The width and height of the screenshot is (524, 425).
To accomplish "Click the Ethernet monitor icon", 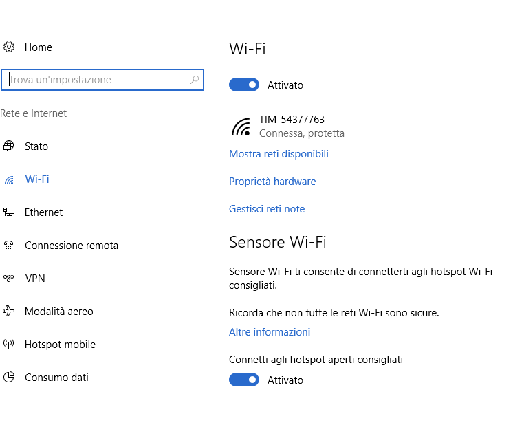I will 9,212.
